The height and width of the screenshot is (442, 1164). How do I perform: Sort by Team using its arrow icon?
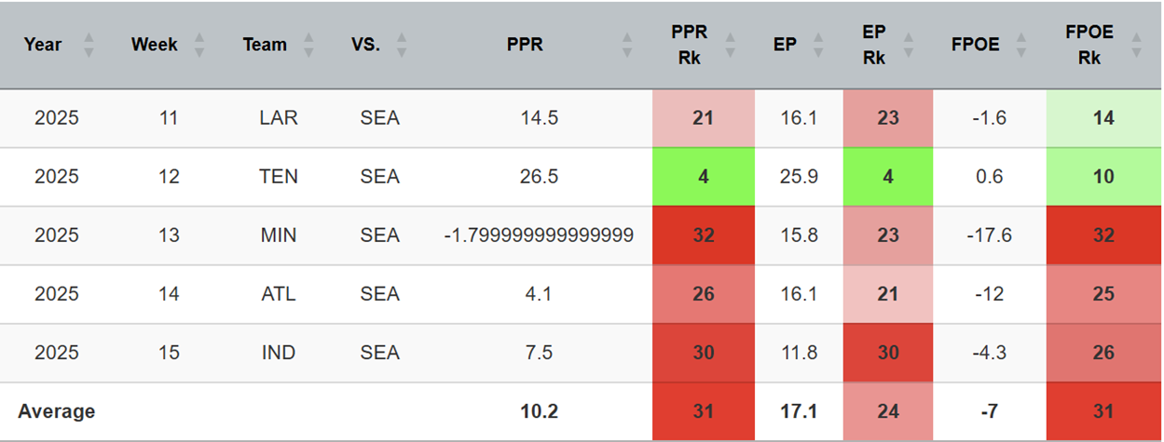pos(308,45)
